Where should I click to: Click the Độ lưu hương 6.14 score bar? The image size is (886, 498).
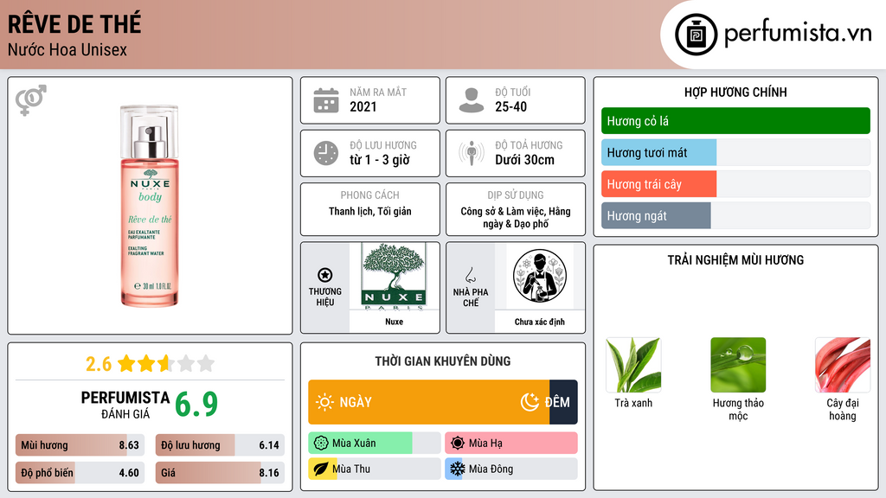(220, 445)
